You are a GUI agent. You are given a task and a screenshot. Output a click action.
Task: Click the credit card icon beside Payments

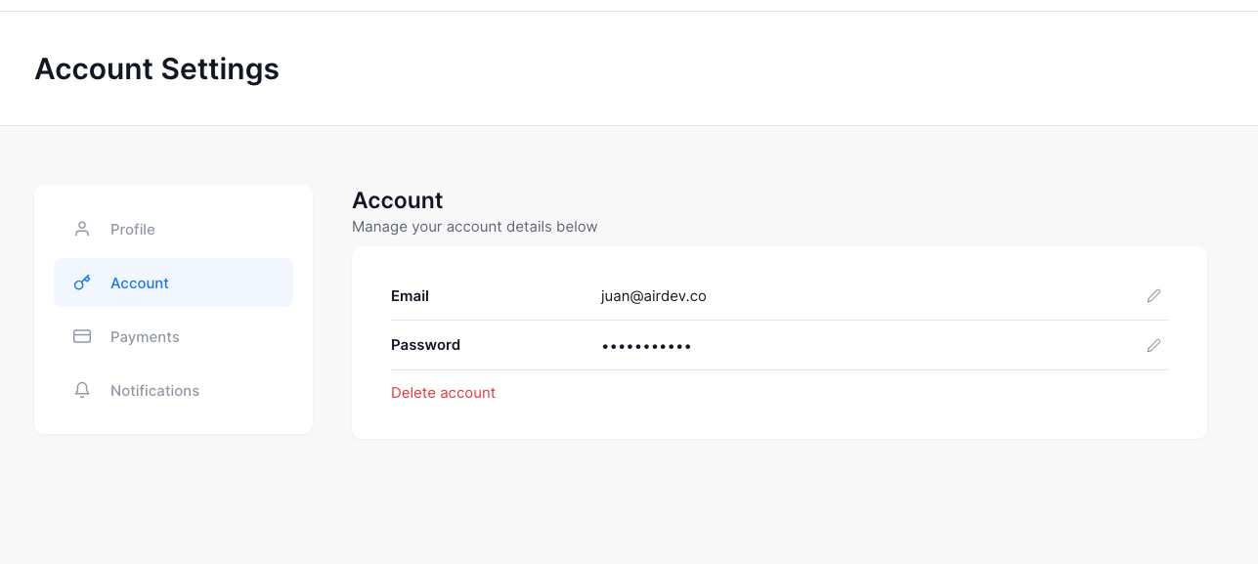(82, 336)
